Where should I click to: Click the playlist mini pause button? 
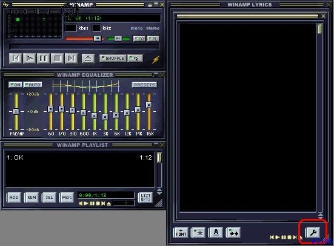pyautogui.click(x=92, y=204)
